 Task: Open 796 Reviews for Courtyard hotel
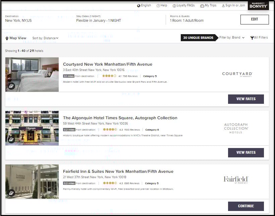coord(130,76)
